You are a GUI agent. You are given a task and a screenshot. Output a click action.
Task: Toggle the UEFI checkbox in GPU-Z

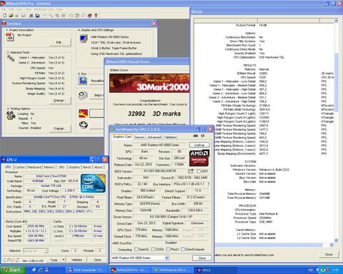pyautogui.click(x=199, y=171)
